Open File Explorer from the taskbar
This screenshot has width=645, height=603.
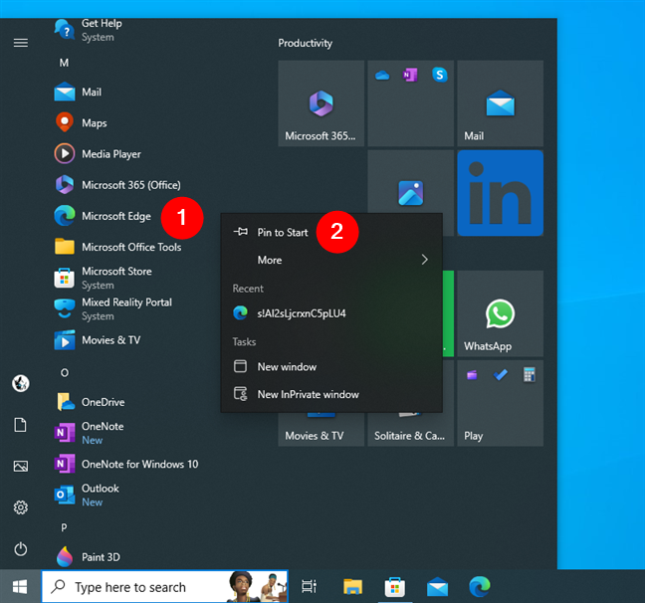[x=351, y=587]
